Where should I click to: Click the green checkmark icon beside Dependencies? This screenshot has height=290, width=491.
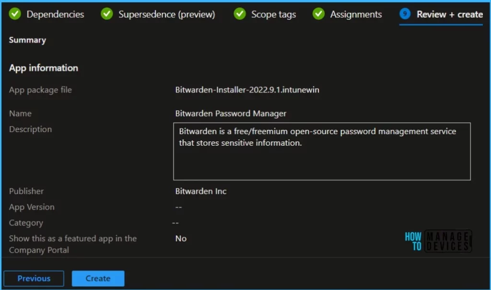point(15,14)
